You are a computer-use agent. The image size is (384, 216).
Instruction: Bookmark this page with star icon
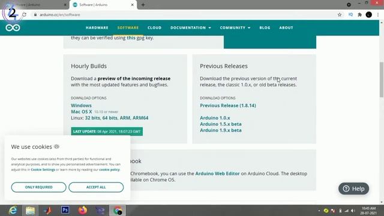point(340,14)
